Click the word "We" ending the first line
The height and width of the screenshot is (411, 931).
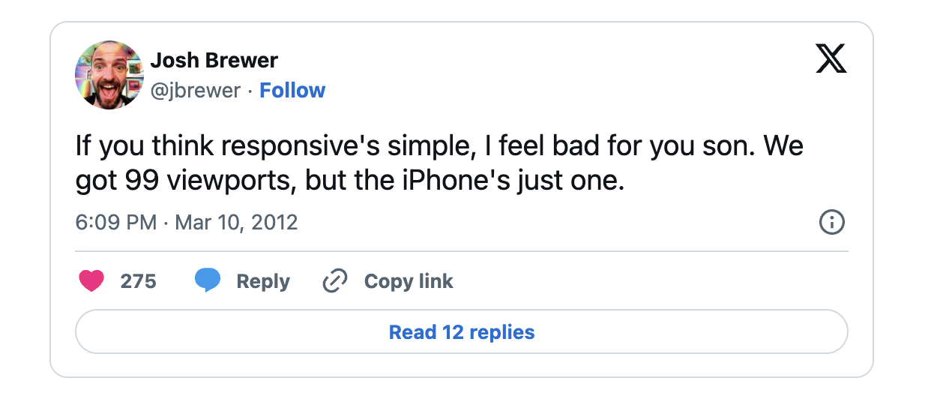(x=783, y=145)
